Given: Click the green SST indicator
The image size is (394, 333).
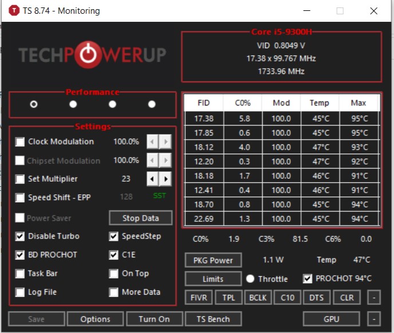Looking at the screenshot, I should [160, 195].
